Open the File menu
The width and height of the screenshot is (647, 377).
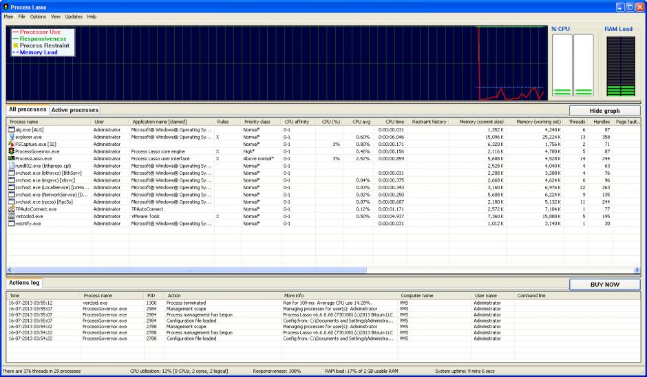[21, 17]
